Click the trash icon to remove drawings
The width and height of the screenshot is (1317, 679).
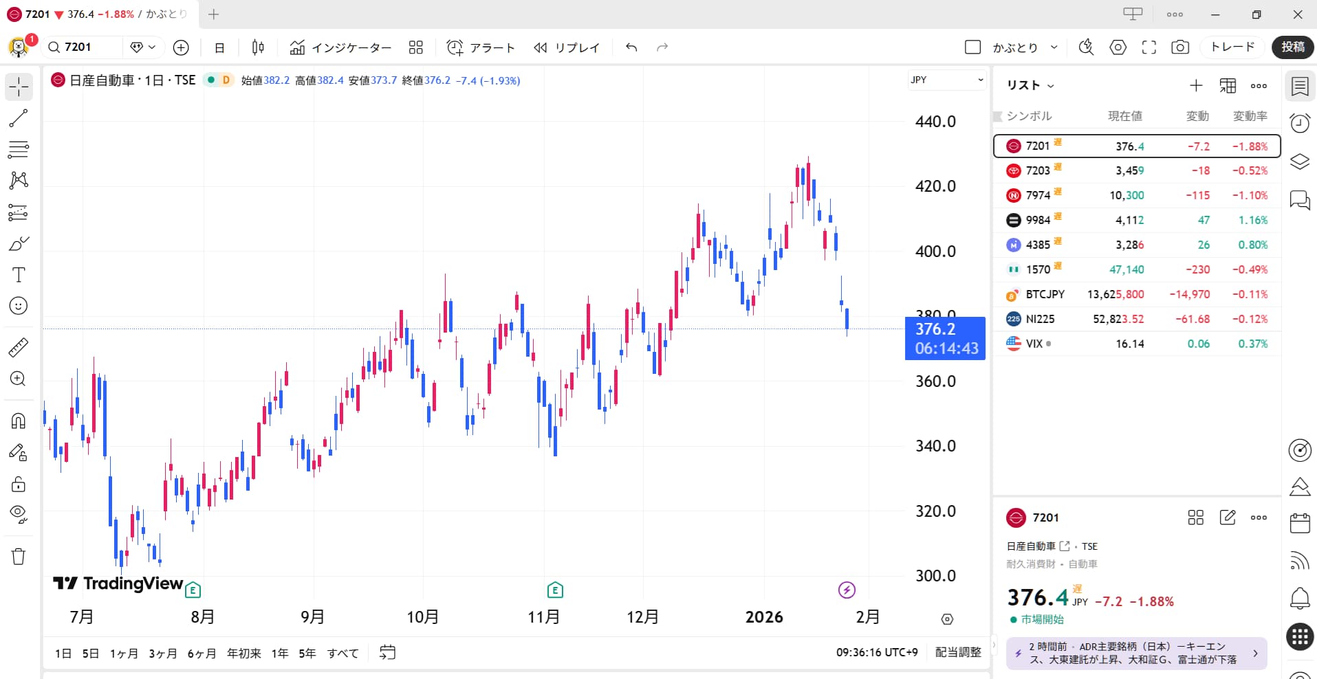tap(19, 557)
